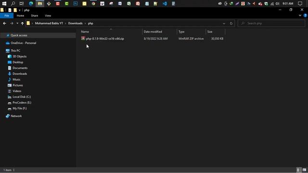This screenshot has height=173, width=308.
Task: Select php-8.1.9-Win32-vs16-x64.zip file
Action: click(105, 38)
